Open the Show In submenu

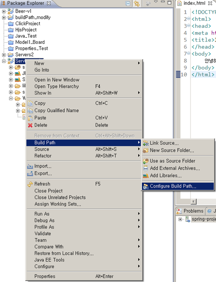[x=84, y=93]
